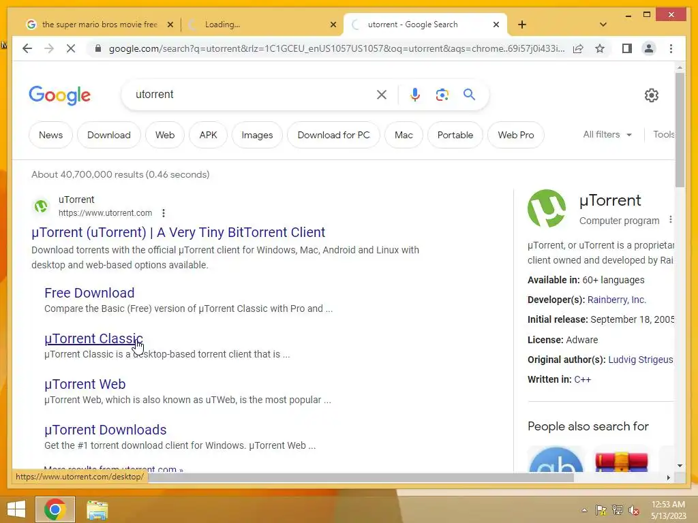698x523 pixels.
Task: Open the µTorrent Classic sitelink
Action: pyautogui.click(x=93, y=338)
